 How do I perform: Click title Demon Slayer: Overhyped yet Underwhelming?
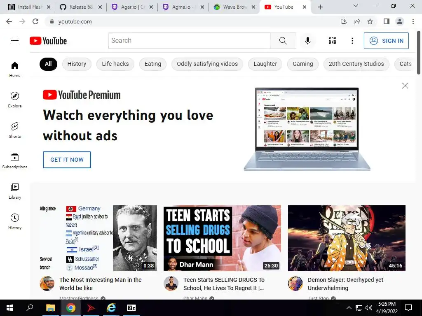346,284
